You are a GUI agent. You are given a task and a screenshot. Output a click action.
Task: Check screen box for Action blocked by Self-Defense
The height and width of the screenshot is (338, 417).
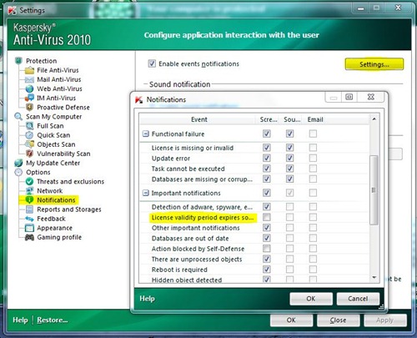(x=267, y=249)
